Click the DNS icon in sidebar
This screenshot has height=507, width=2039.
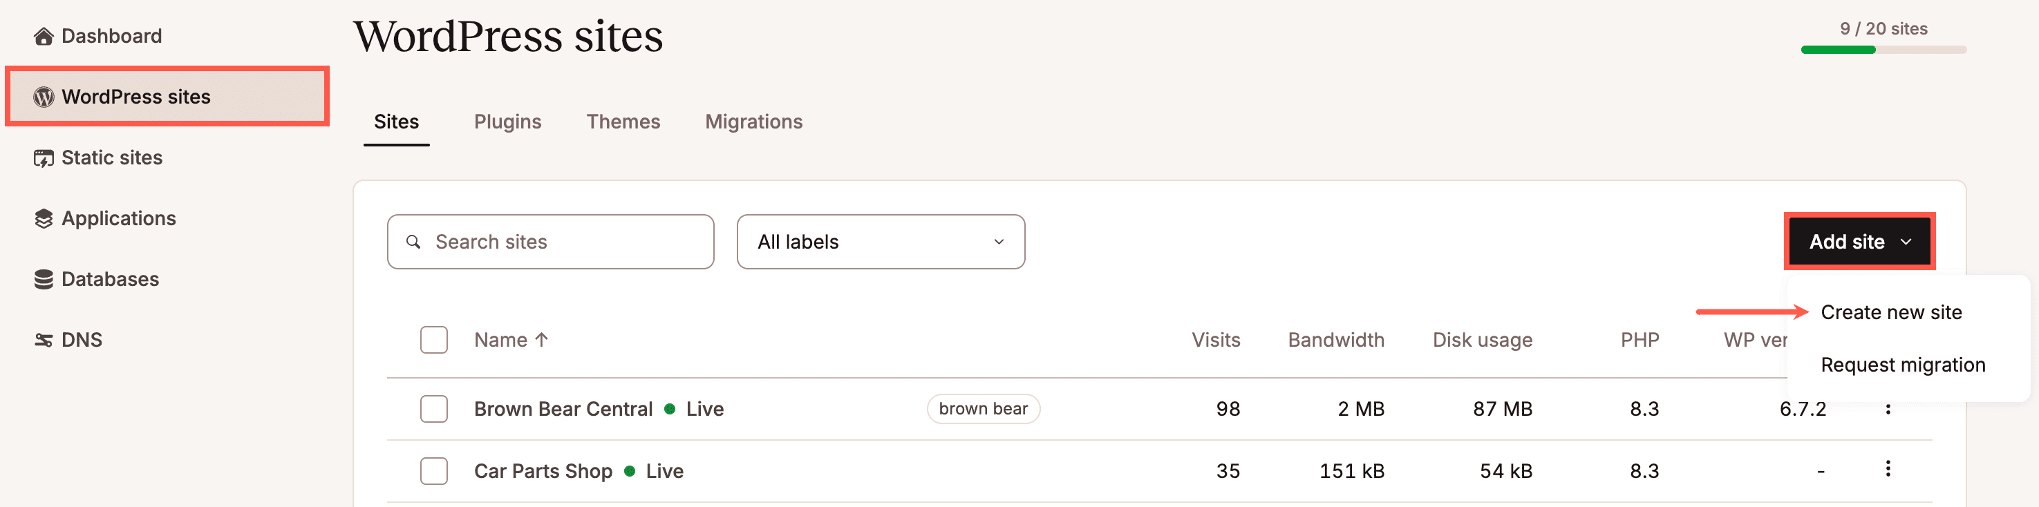tap(44, 340)
